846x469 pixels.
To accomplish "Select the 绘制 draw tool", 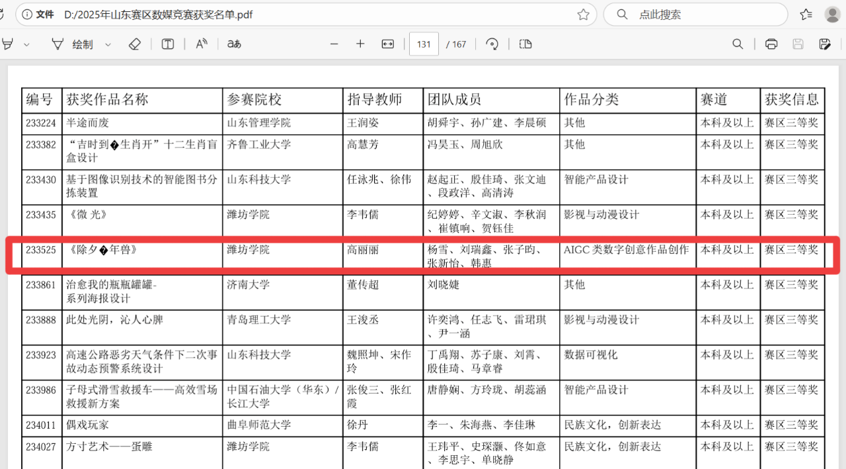I will [73, 44].
